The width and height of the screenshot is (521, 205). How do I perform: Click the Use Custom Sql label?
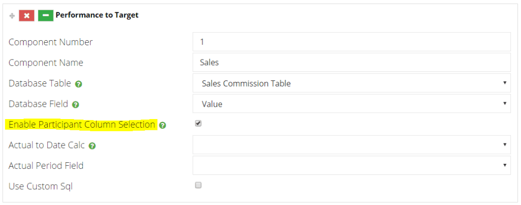coord(41,186)
